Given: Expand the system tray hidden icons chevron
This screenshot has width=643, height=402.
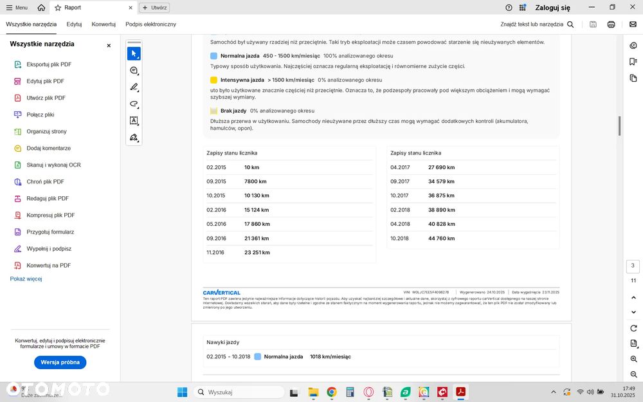Looking at the screenshot, I should point(553,392).
